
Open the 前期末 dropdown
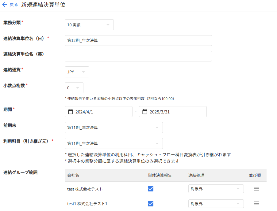113,128
